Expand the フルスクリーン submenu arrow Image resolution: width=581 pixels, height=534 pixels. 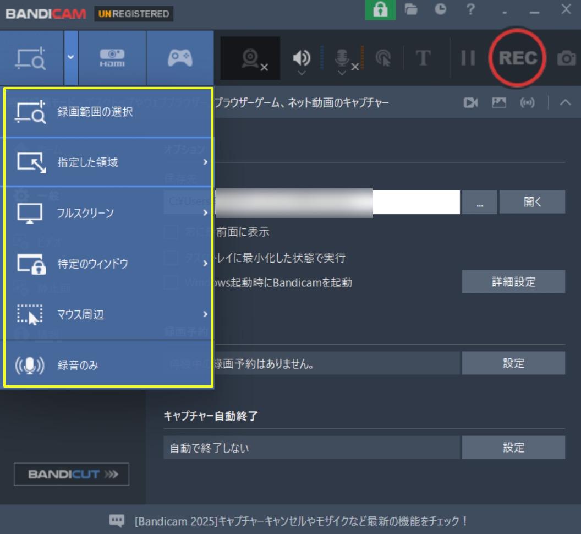tap(205, 213)
